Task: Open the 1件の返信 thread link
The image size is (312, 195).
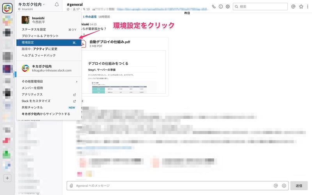Action: 90,17
